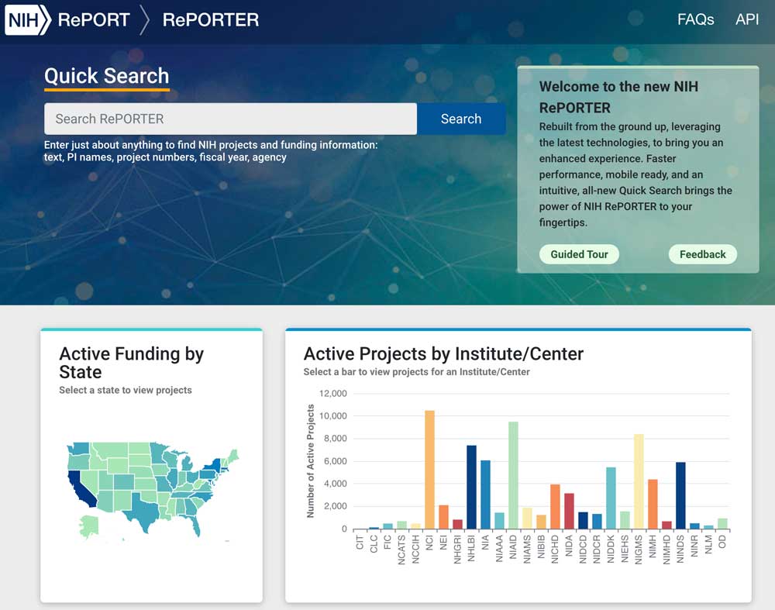Viewport: 775px width, 610px height.
Task: Click the "Active Projects by Institute/Center" title
Action: [443, 354]
